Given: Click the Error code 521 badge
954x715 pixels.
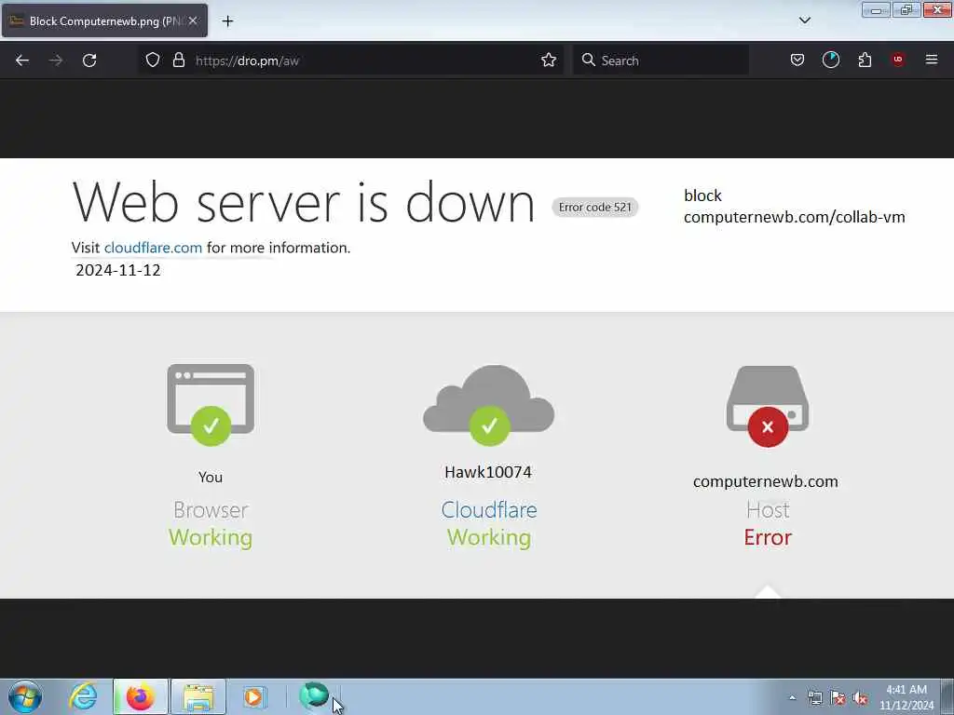Looking at the screenshot, I should [594, 208].
